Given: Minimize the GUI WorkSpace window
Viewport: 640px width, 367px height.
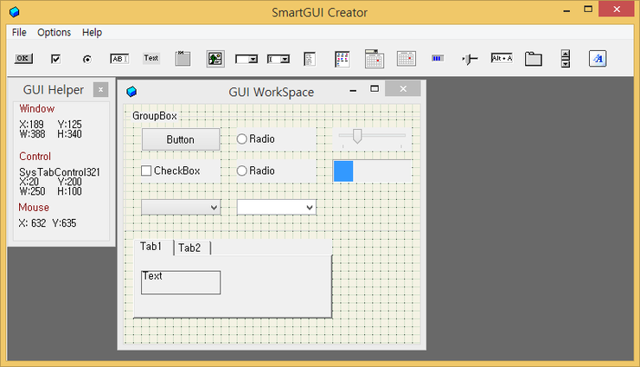Looking at the screenshot, I should tap(353, 90).
